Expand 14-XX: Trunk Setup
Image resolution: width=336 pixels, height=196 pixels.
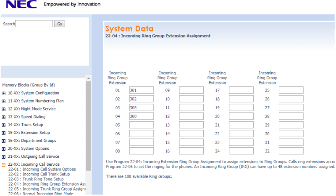(4, 125)
